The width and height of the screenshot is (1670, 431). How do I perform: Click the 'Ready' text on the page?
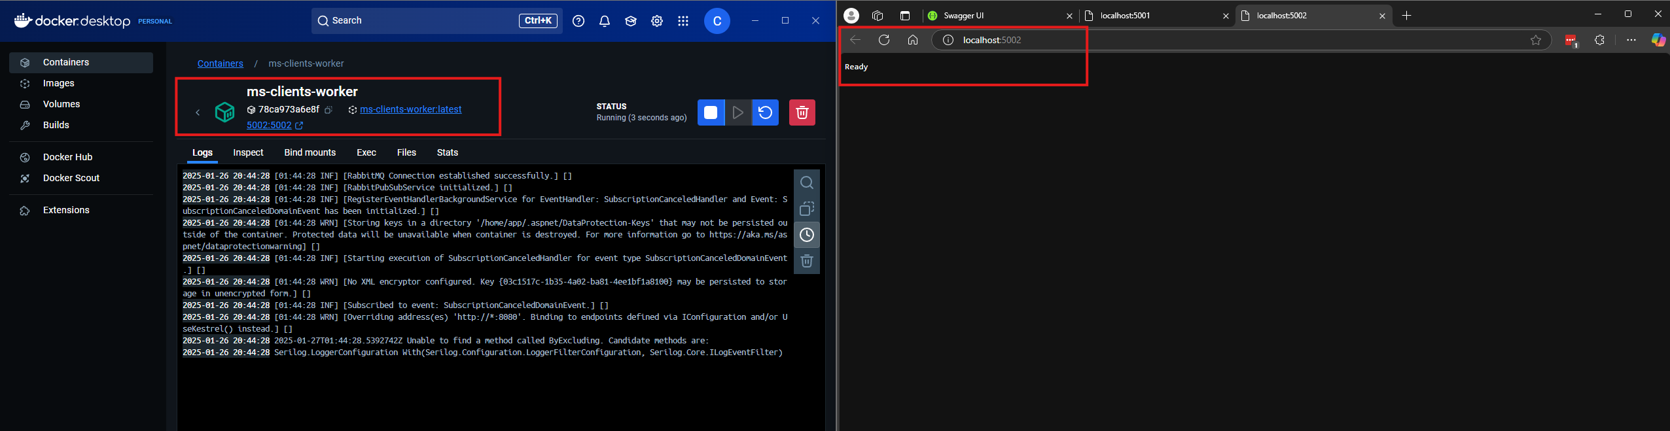click(x=856, y=67)
